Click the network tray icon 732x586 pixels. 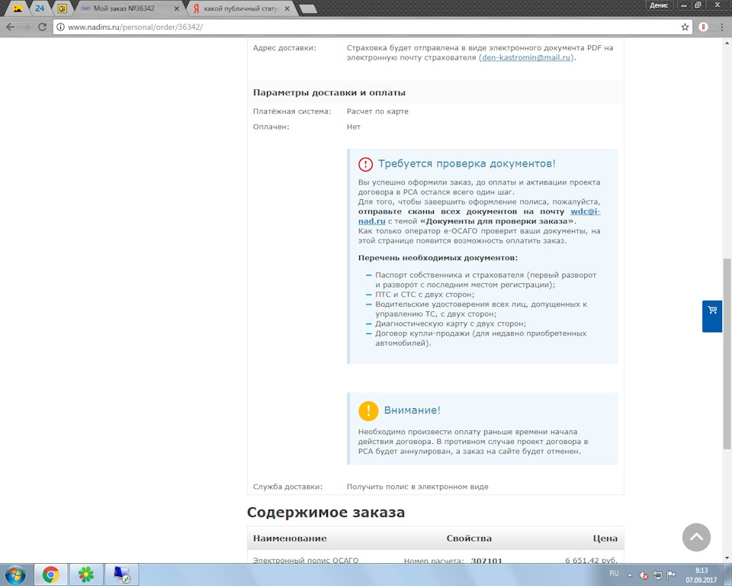coord(657,575)
